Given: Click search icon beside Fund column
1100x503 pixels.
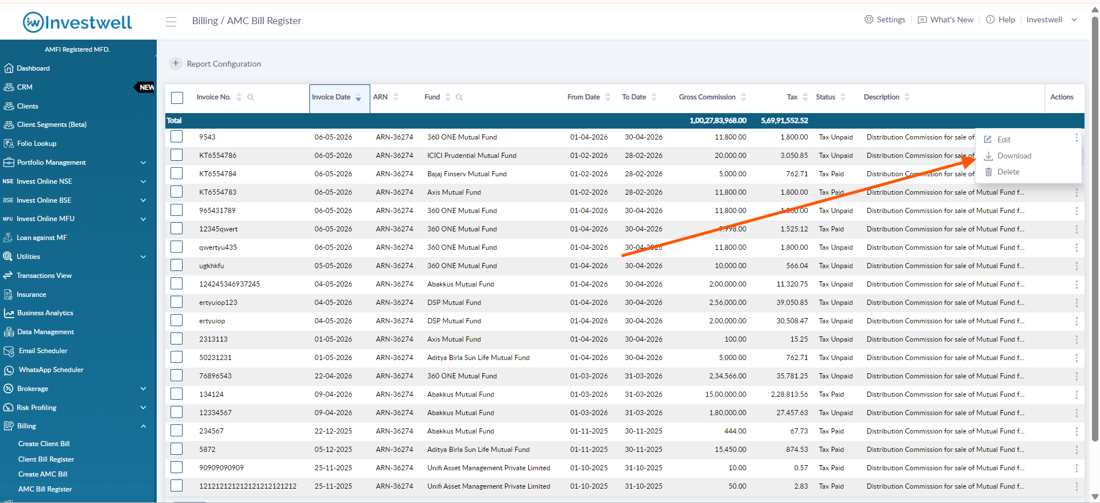Looking at the screenshot, I should 459,98.
